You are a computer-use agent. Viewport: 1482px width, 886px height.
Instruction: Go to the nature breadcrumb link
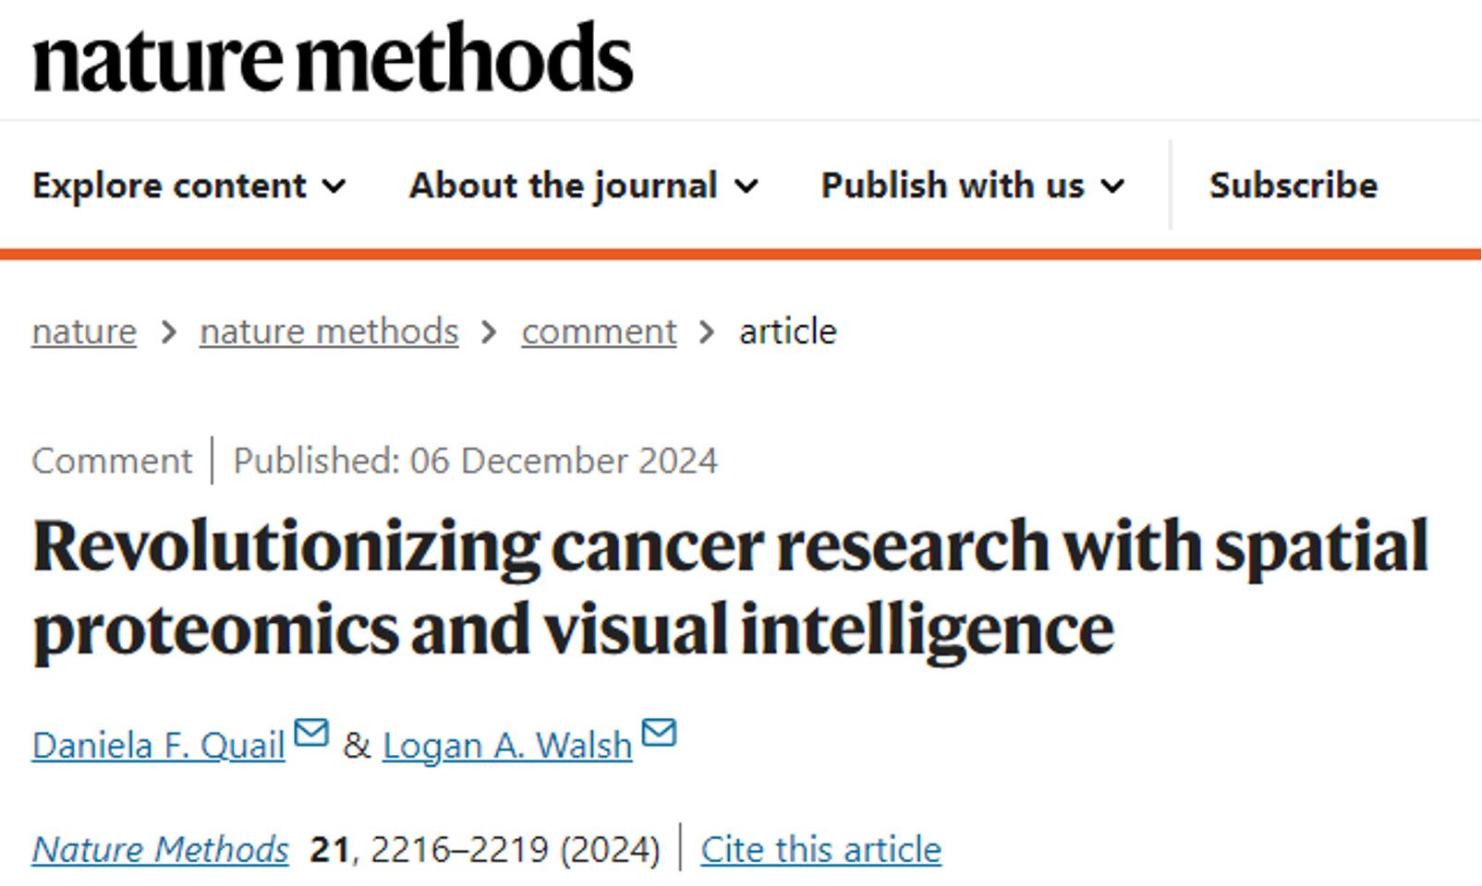point(84,331)
